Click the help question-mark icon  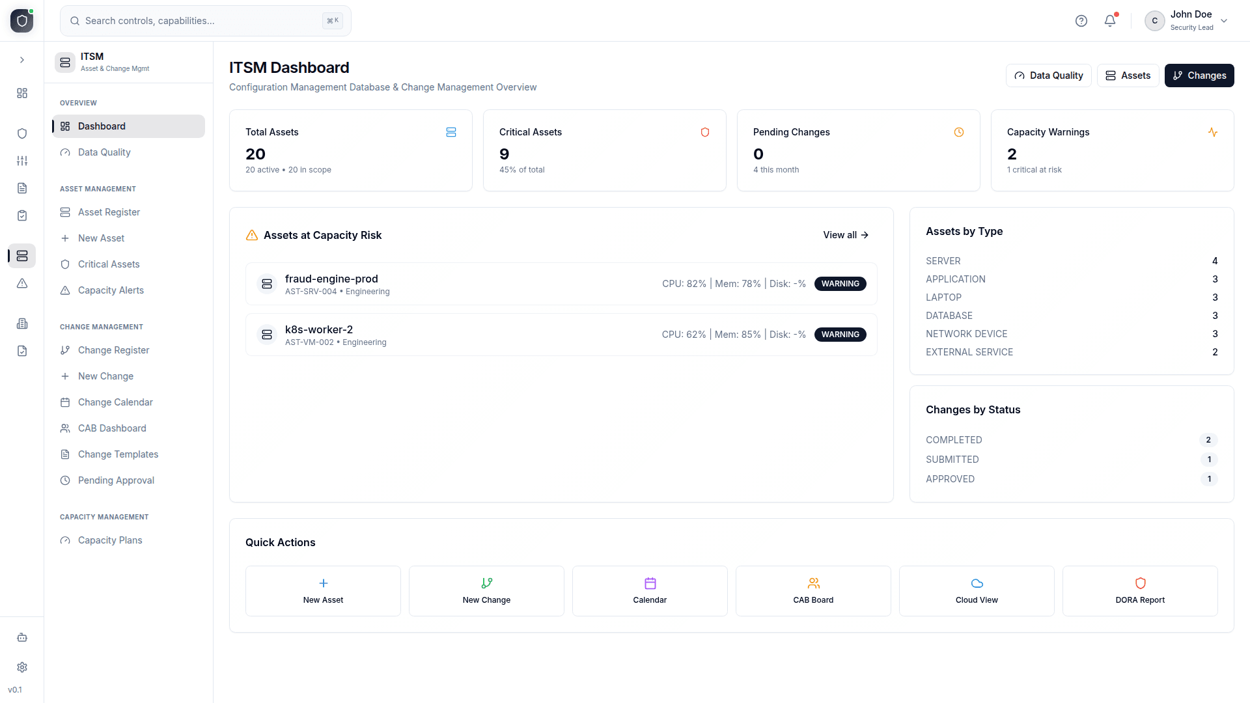pos(1081,20)
